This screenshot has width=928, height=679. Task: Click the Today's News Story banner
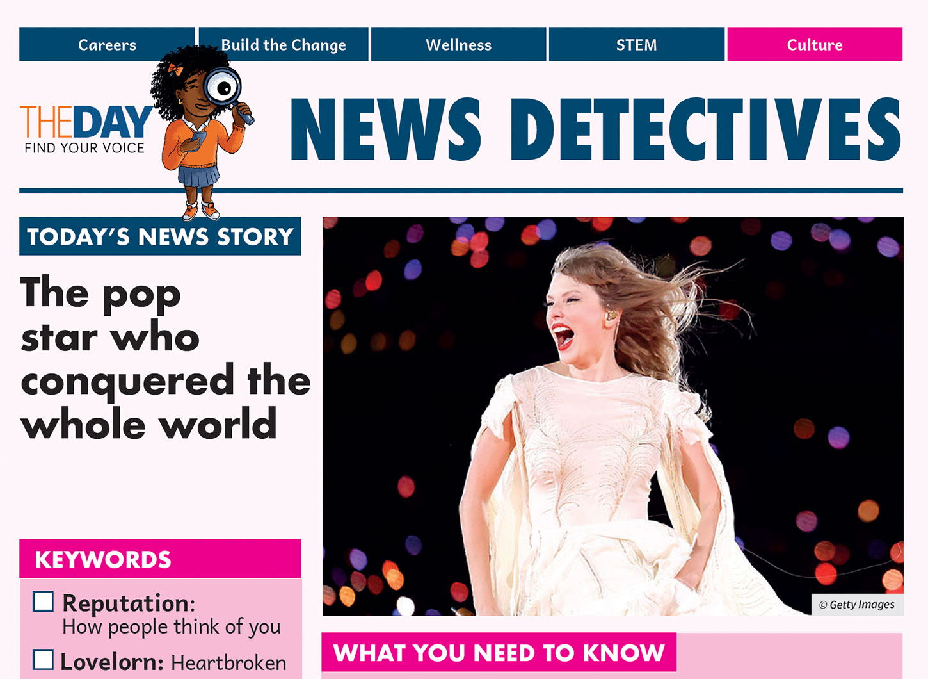click(160, 236)
